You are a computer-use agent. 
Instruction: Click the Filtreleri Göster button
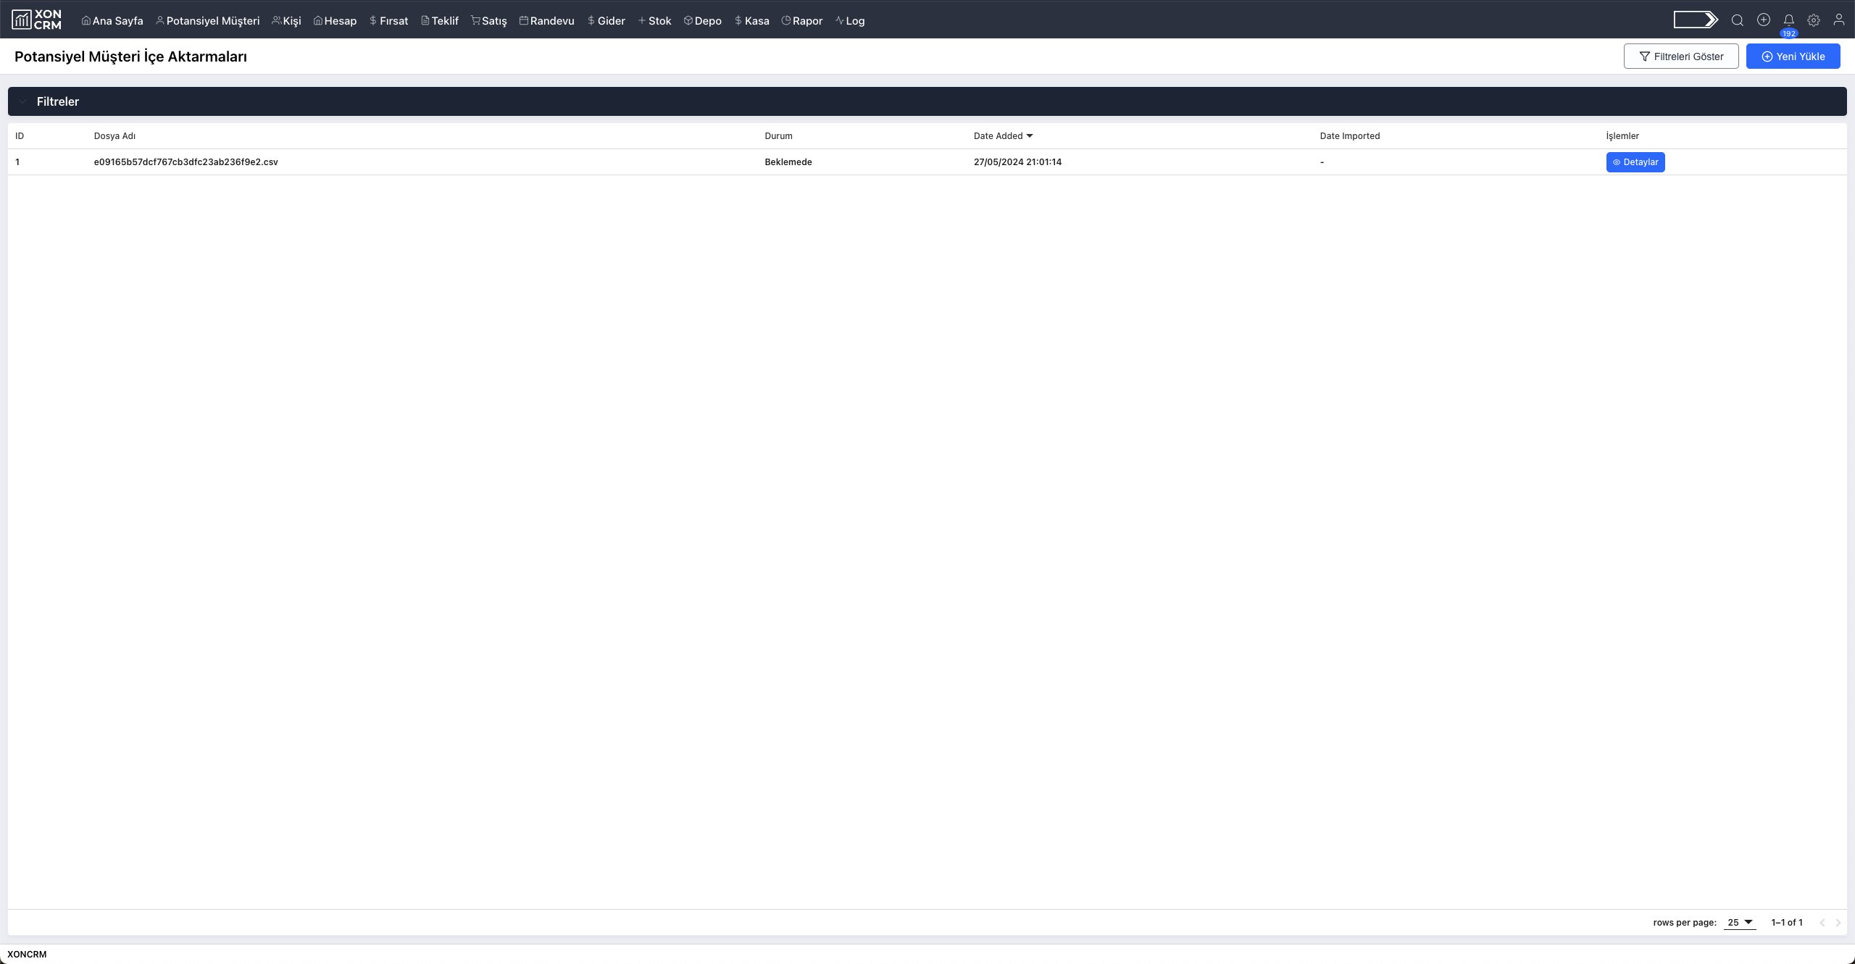coord(1681,56)
